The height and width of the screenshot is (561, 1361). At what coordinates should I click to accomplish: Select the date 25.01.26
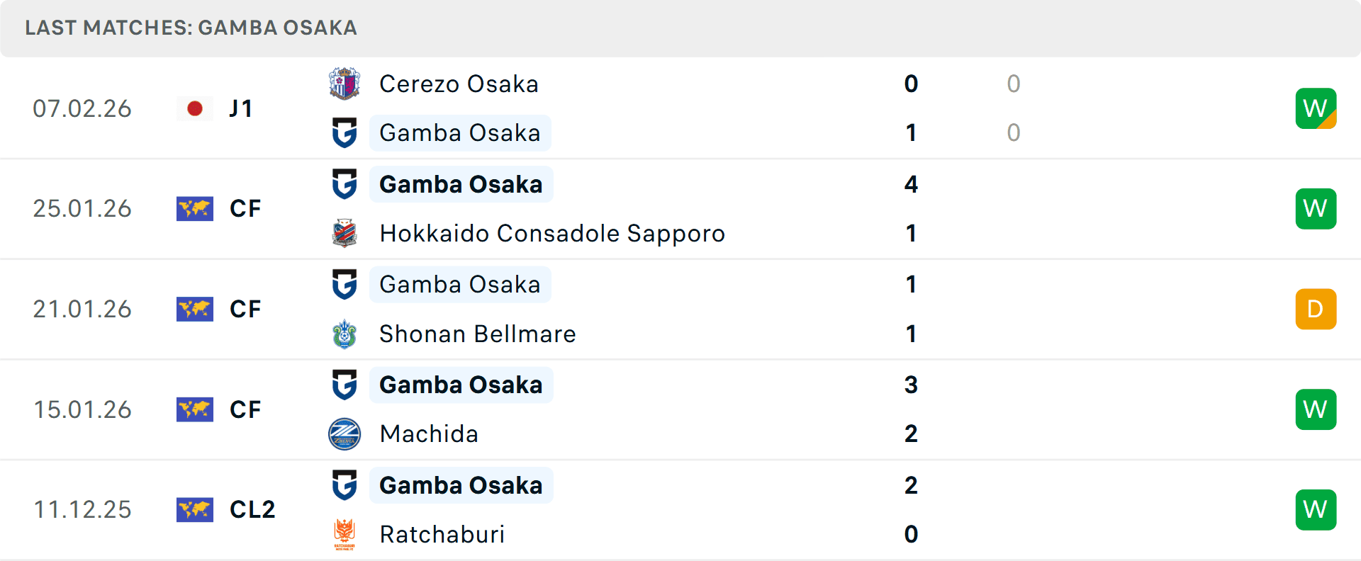click(x=82, y=208)
